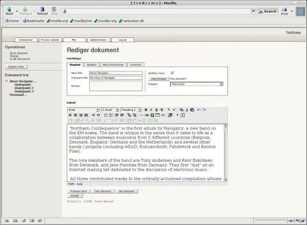Align text right in editor

coord(81,115)
